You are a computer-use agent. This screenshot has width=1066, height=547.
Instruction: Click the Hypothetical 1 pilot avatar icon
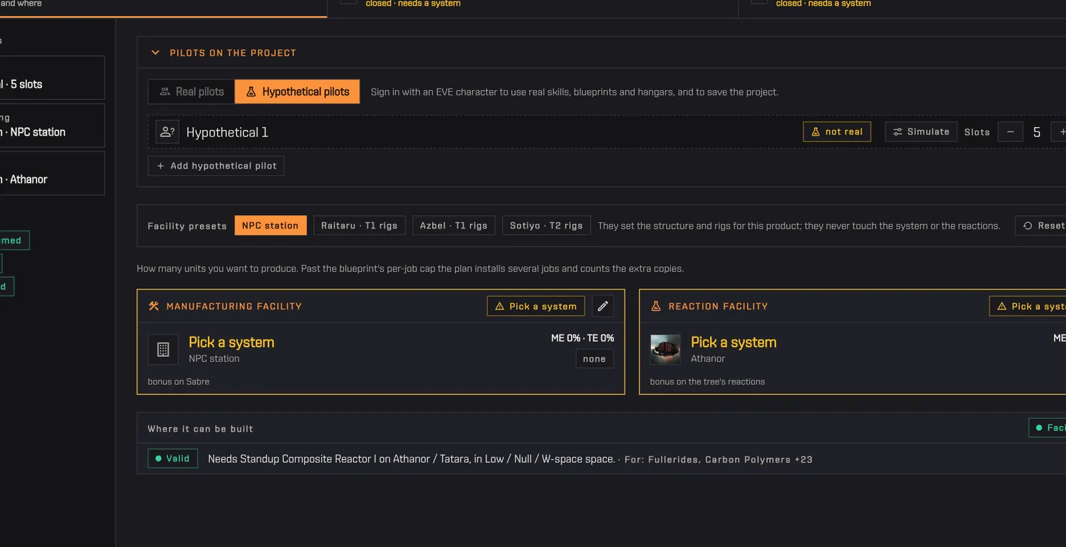point(167,132)
